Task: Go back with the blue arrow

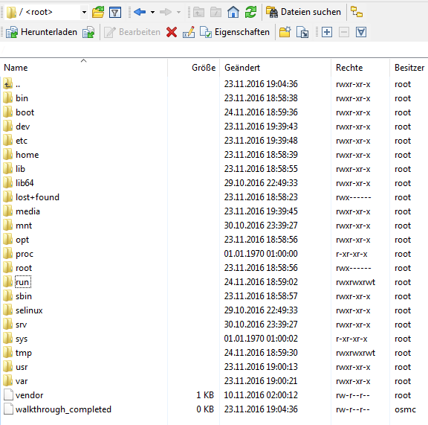Action: 140,12
